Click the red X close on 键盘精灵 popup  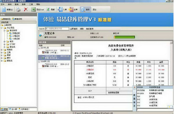[134, 87]
